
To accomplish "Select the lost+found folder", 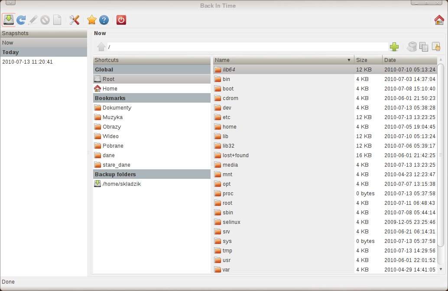I will [x=325, y=155].
